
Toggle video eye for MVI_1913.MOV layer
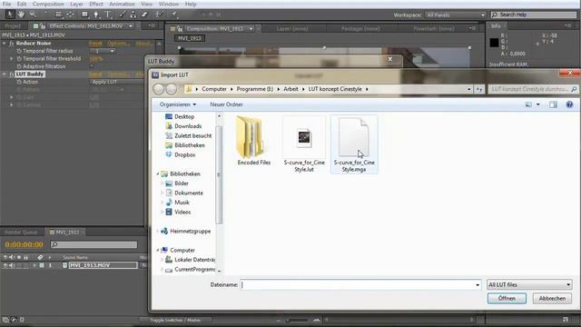coord(5,265)
